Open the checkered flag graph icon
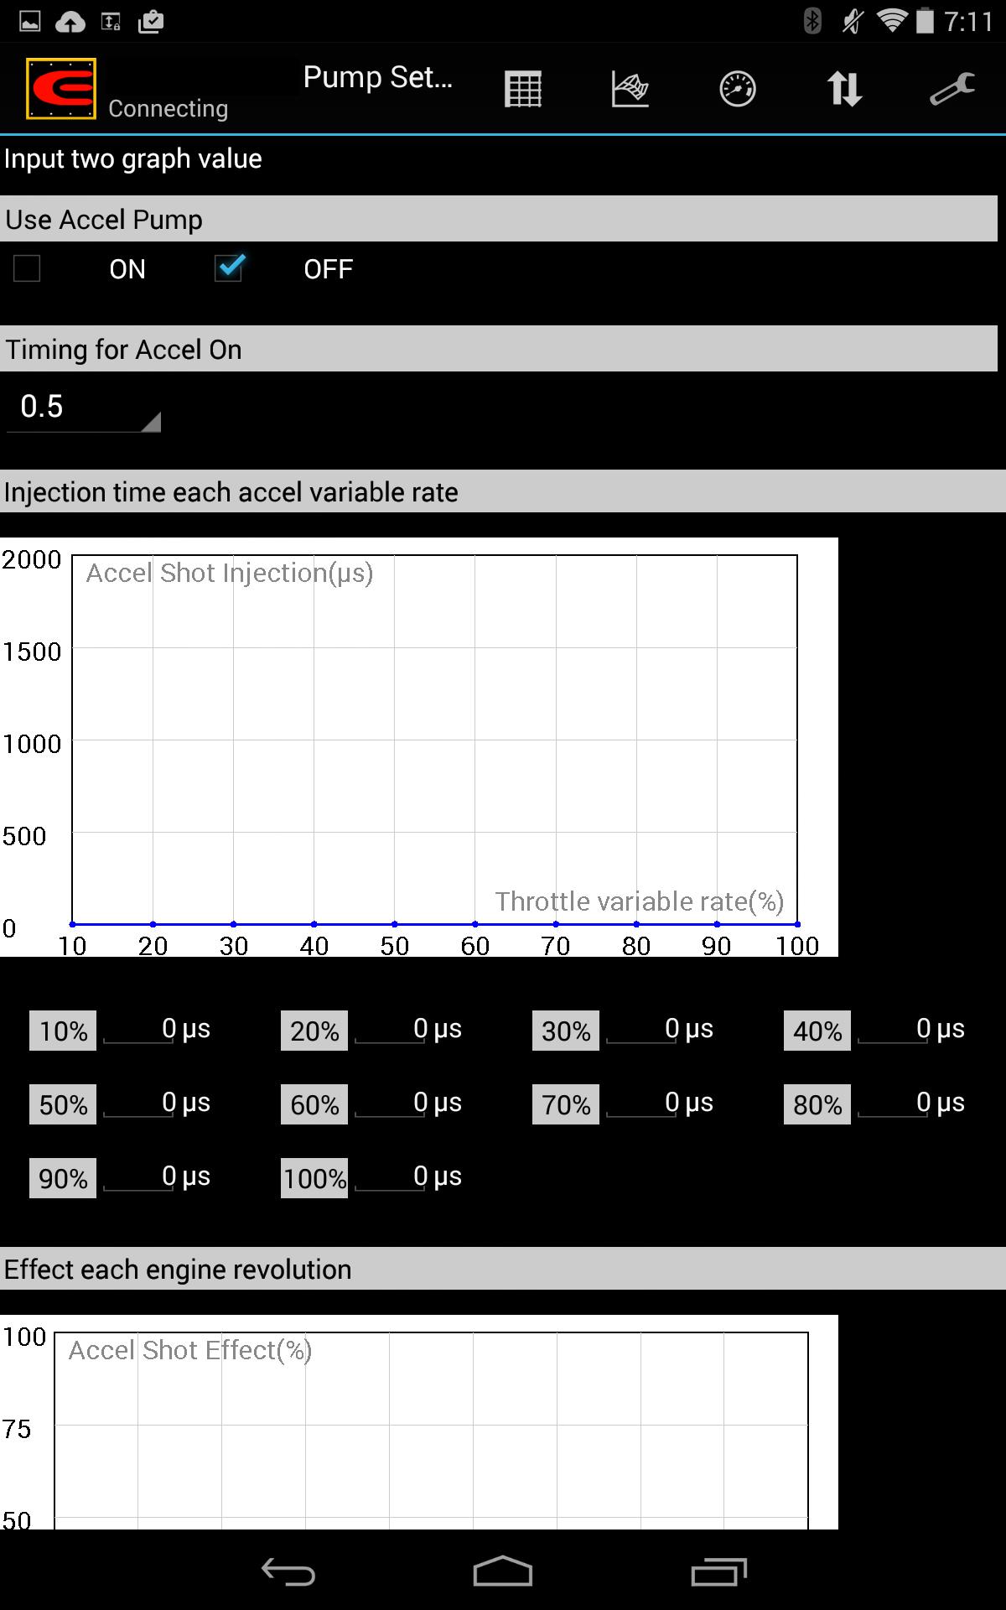The width and height of the screenshot is (1006, 1610). point(630,89)
